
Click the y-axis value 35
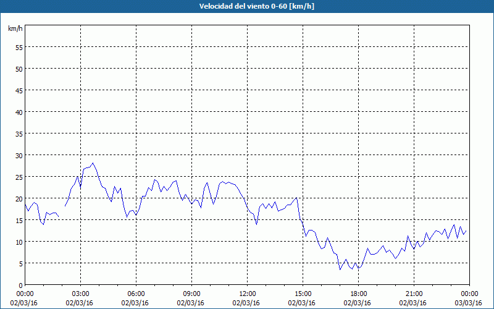19,133
